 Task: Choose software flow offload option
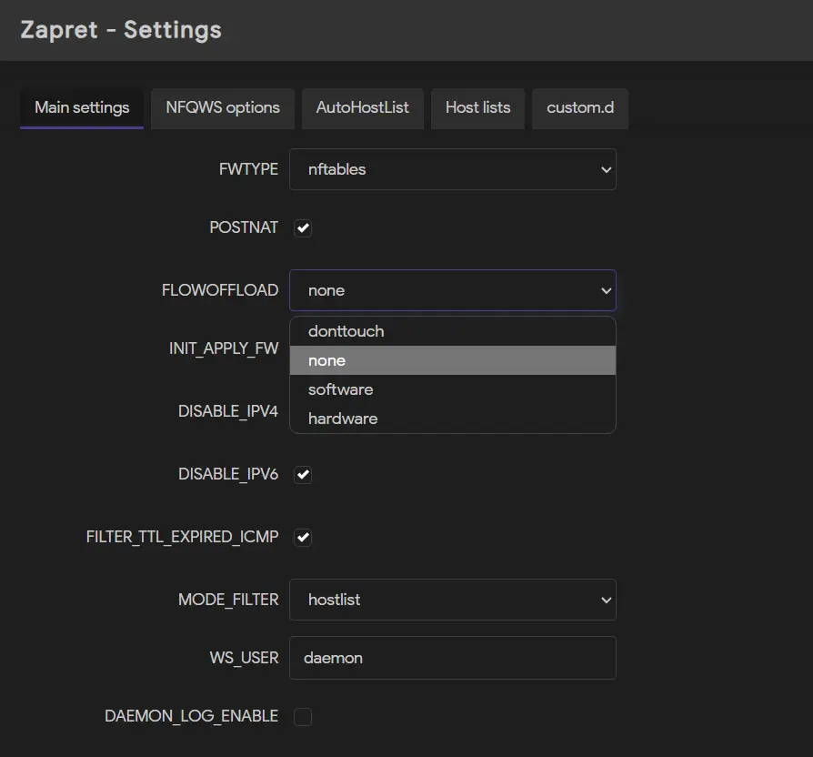pyautogui.click(x=453, y=389)
